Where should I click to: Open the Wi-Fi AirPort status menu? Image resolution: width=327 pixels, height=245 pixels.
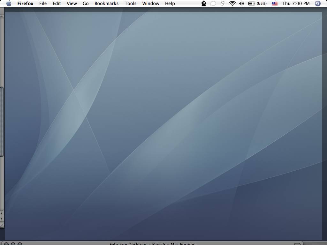click(232, 3)
